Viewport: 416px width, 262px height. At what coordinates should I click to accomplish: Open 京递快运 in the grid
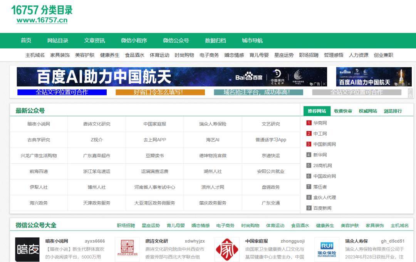271,156
